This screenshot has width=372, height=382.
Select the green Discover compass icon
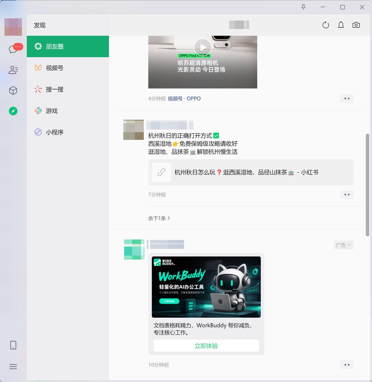click(13, 111)
